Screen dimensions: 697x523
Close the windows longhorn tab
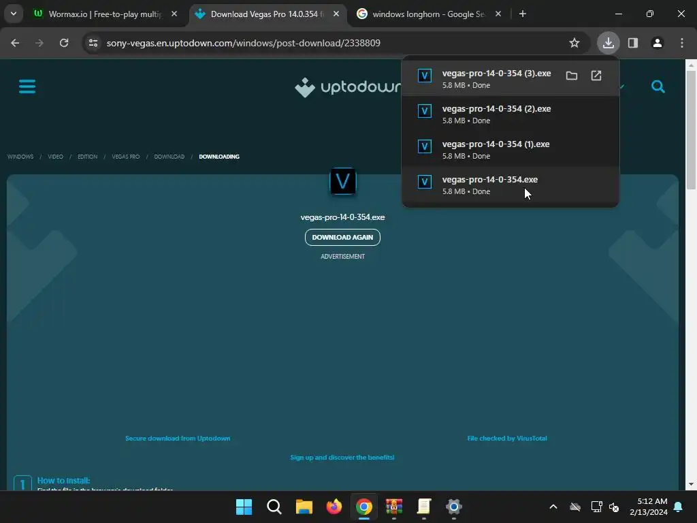coord(498,14)
